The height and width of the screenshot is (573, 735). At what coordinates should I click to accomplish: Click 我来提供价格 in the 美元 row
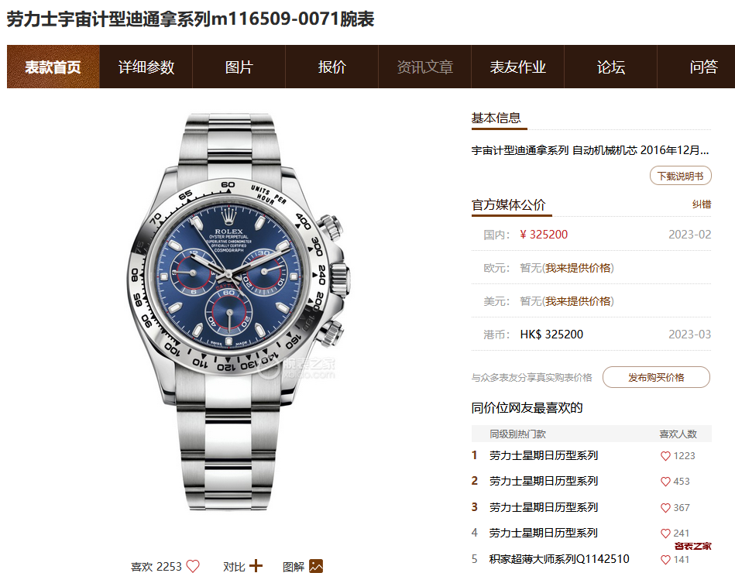pos(578,301)
